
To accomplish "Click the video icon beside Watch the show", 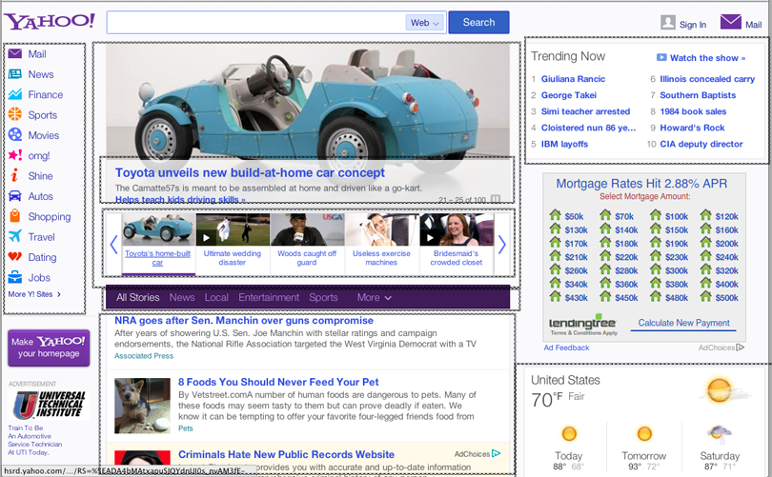I will point(661,57).
